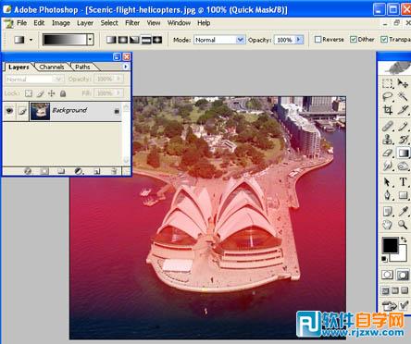The height and width of the screenshot is (344, 411).
Task: Switch to Standard Mode editing button
Action: coord(388,275)
